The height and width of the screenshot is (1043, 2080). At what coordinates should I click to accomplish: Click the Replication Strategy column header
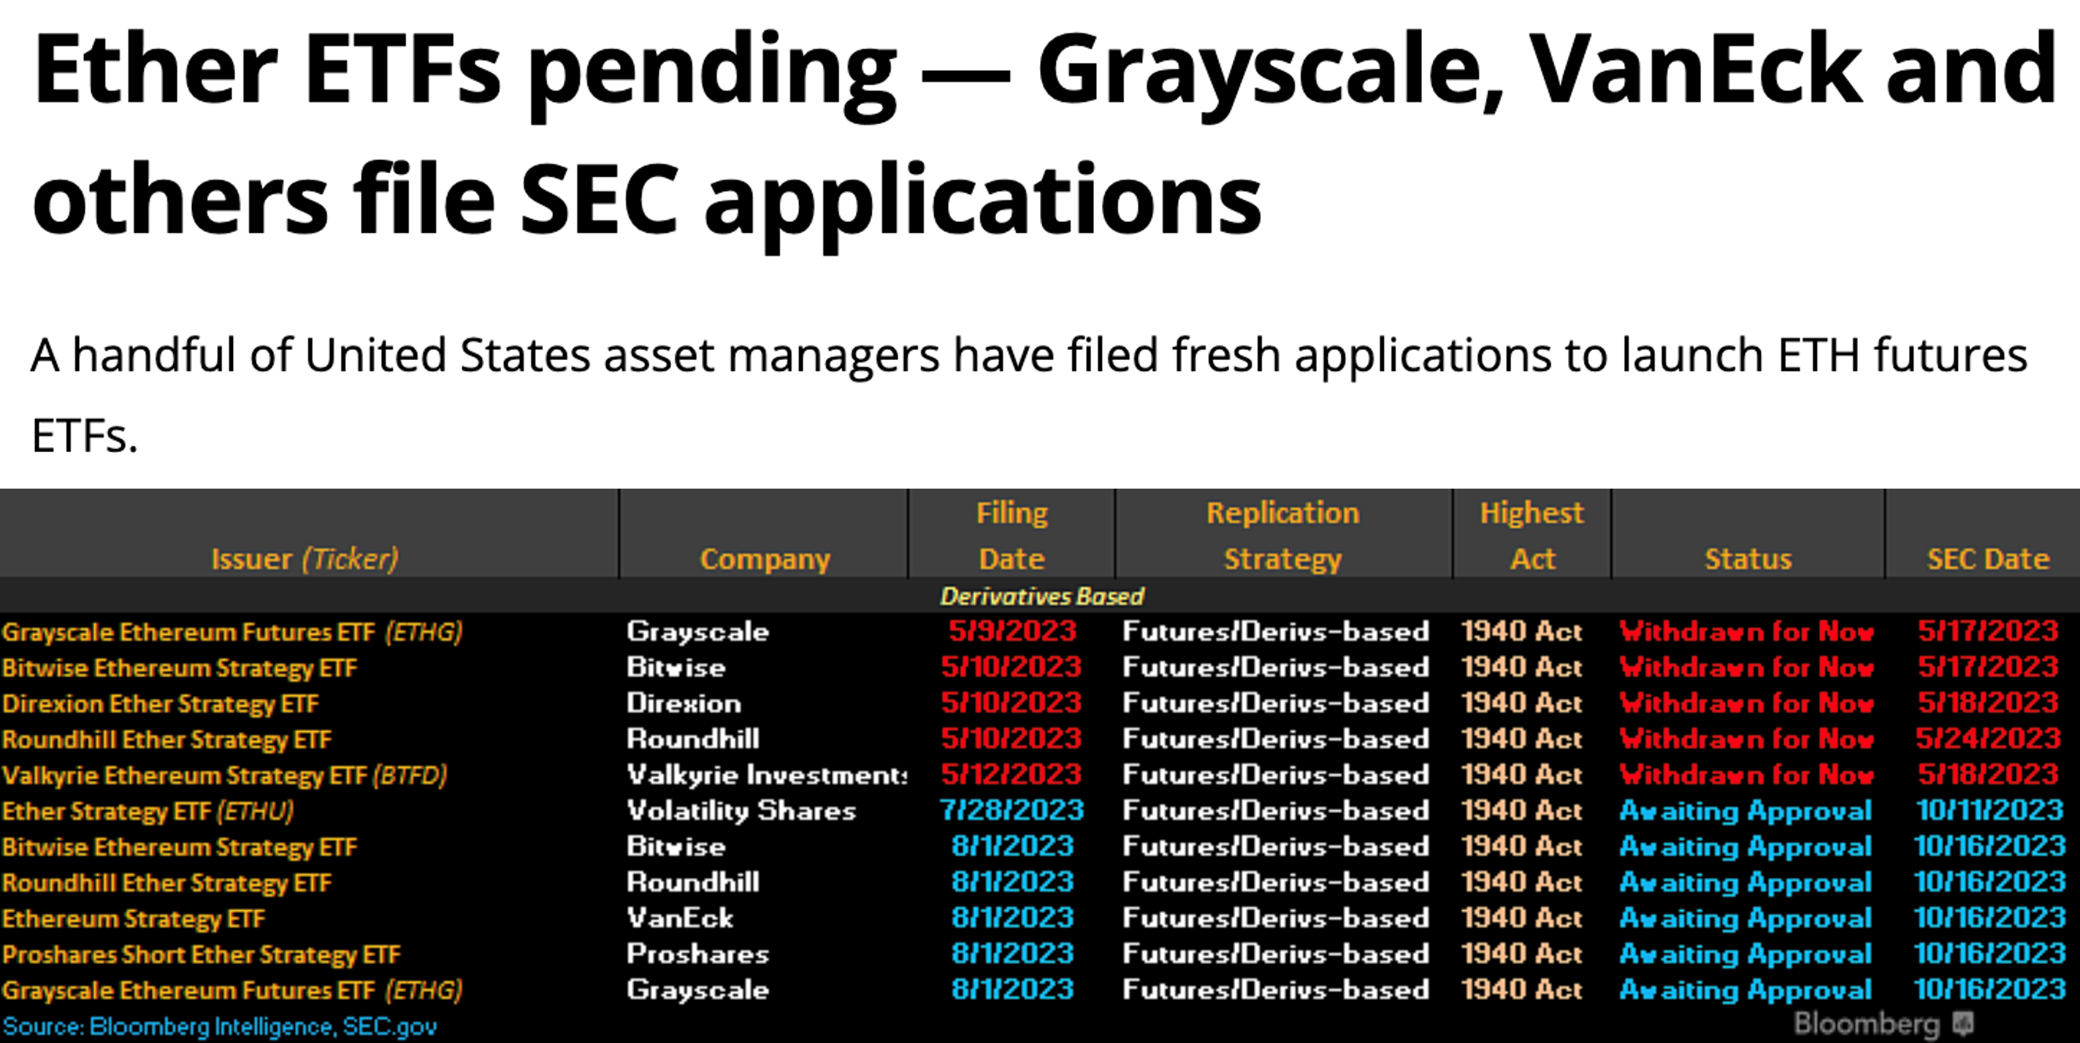1282,535
